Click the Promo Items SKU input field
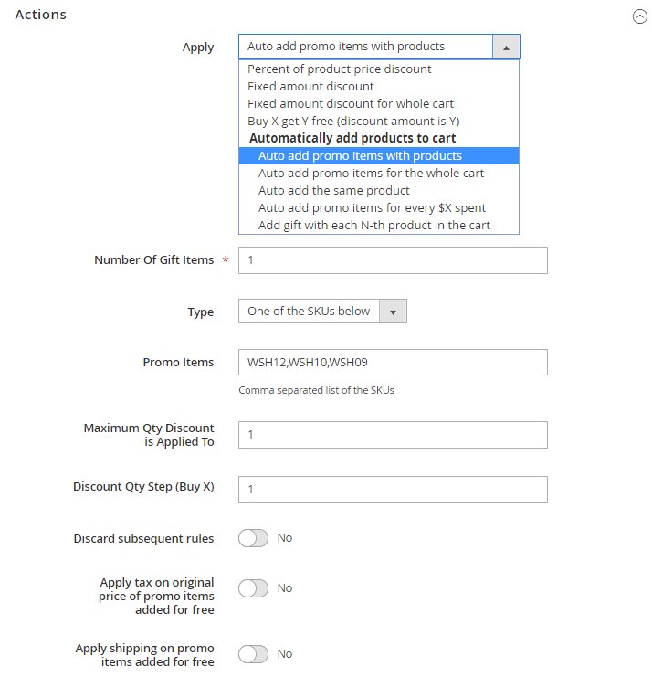 (x=393, y=362)
